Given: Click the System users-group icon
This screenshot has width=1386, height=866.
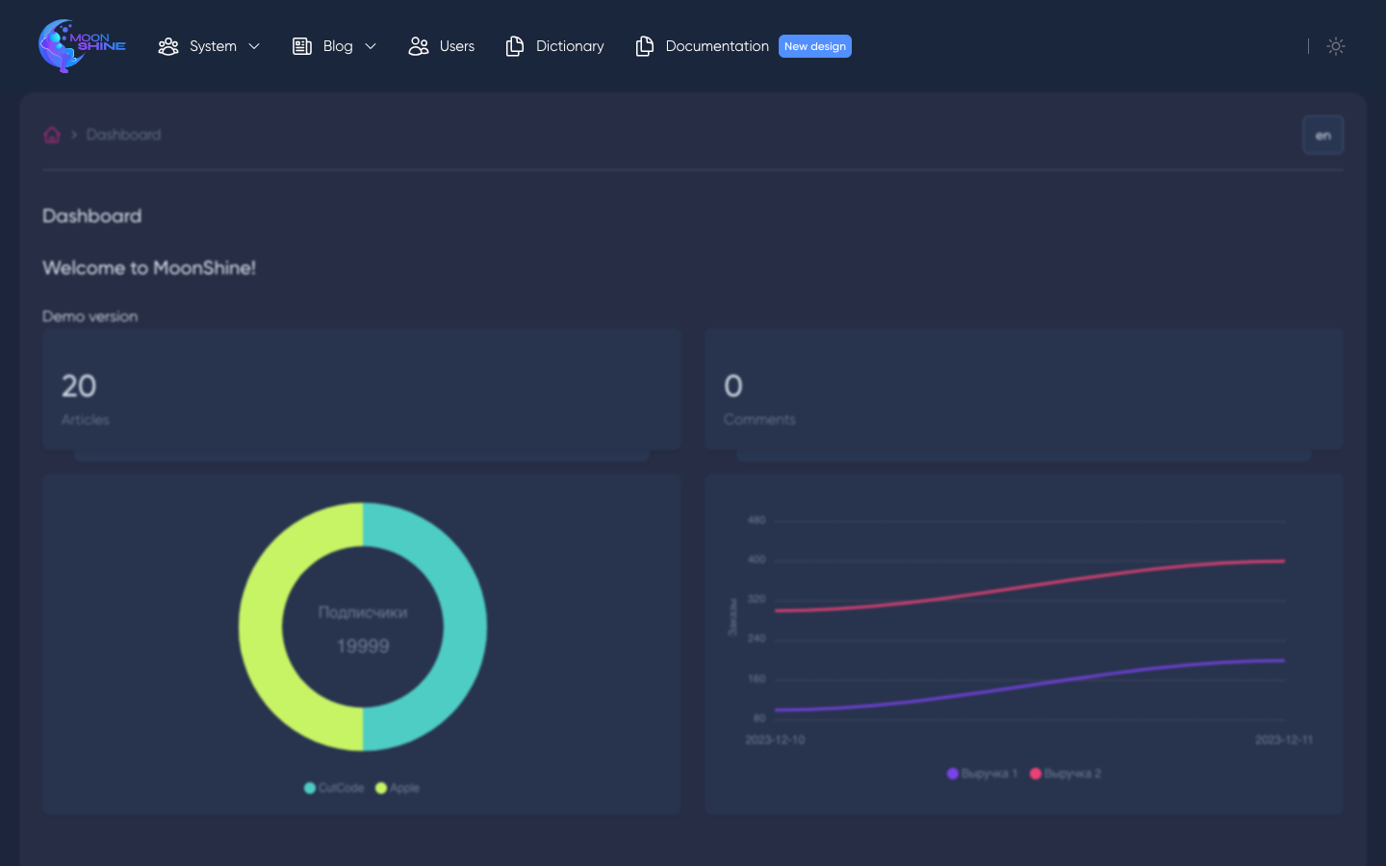Looking at the screenshot, I should (x=168, y=46).
